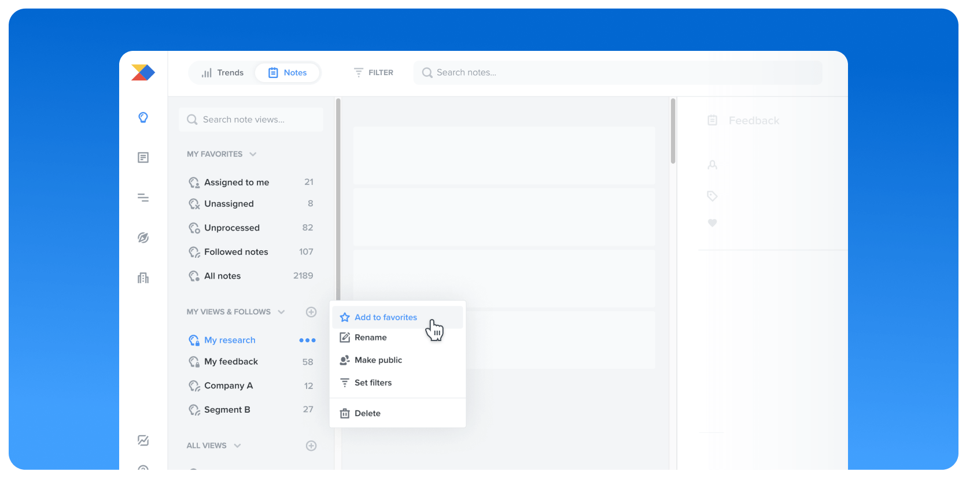The height and width of the screenshot is (478, 966).
Task: Select Rename in the context menu
Action: click(x=398, y=338)
